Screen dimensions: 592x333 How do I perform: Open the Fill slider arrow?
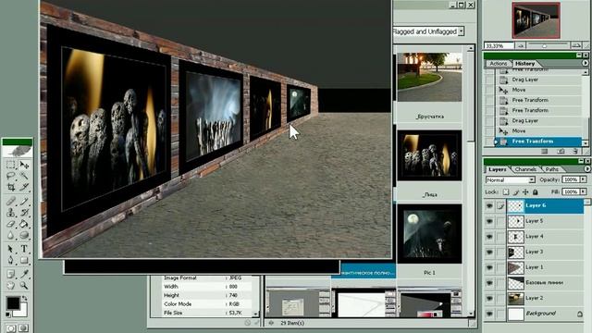pyautogui.click(x=584, y=191)
